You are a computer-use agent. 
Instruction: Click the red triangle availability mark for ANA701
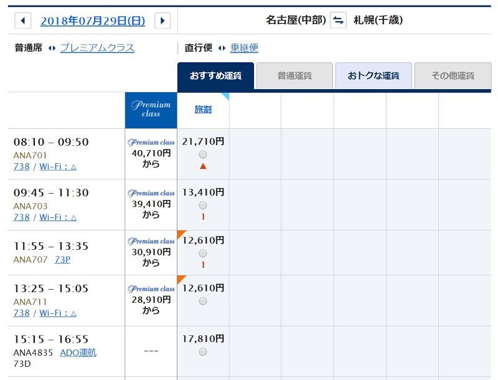[203, 166]
